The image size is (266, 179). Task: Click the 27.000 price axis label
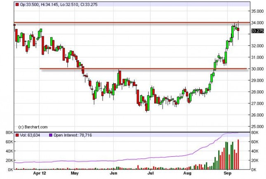pyautogui.click(x=257, y=104)
